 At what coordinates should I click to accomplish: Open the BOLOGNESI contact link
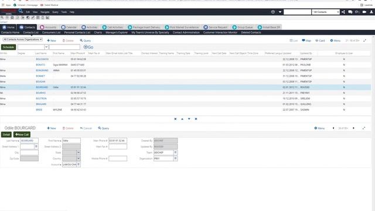coord(42,59)
